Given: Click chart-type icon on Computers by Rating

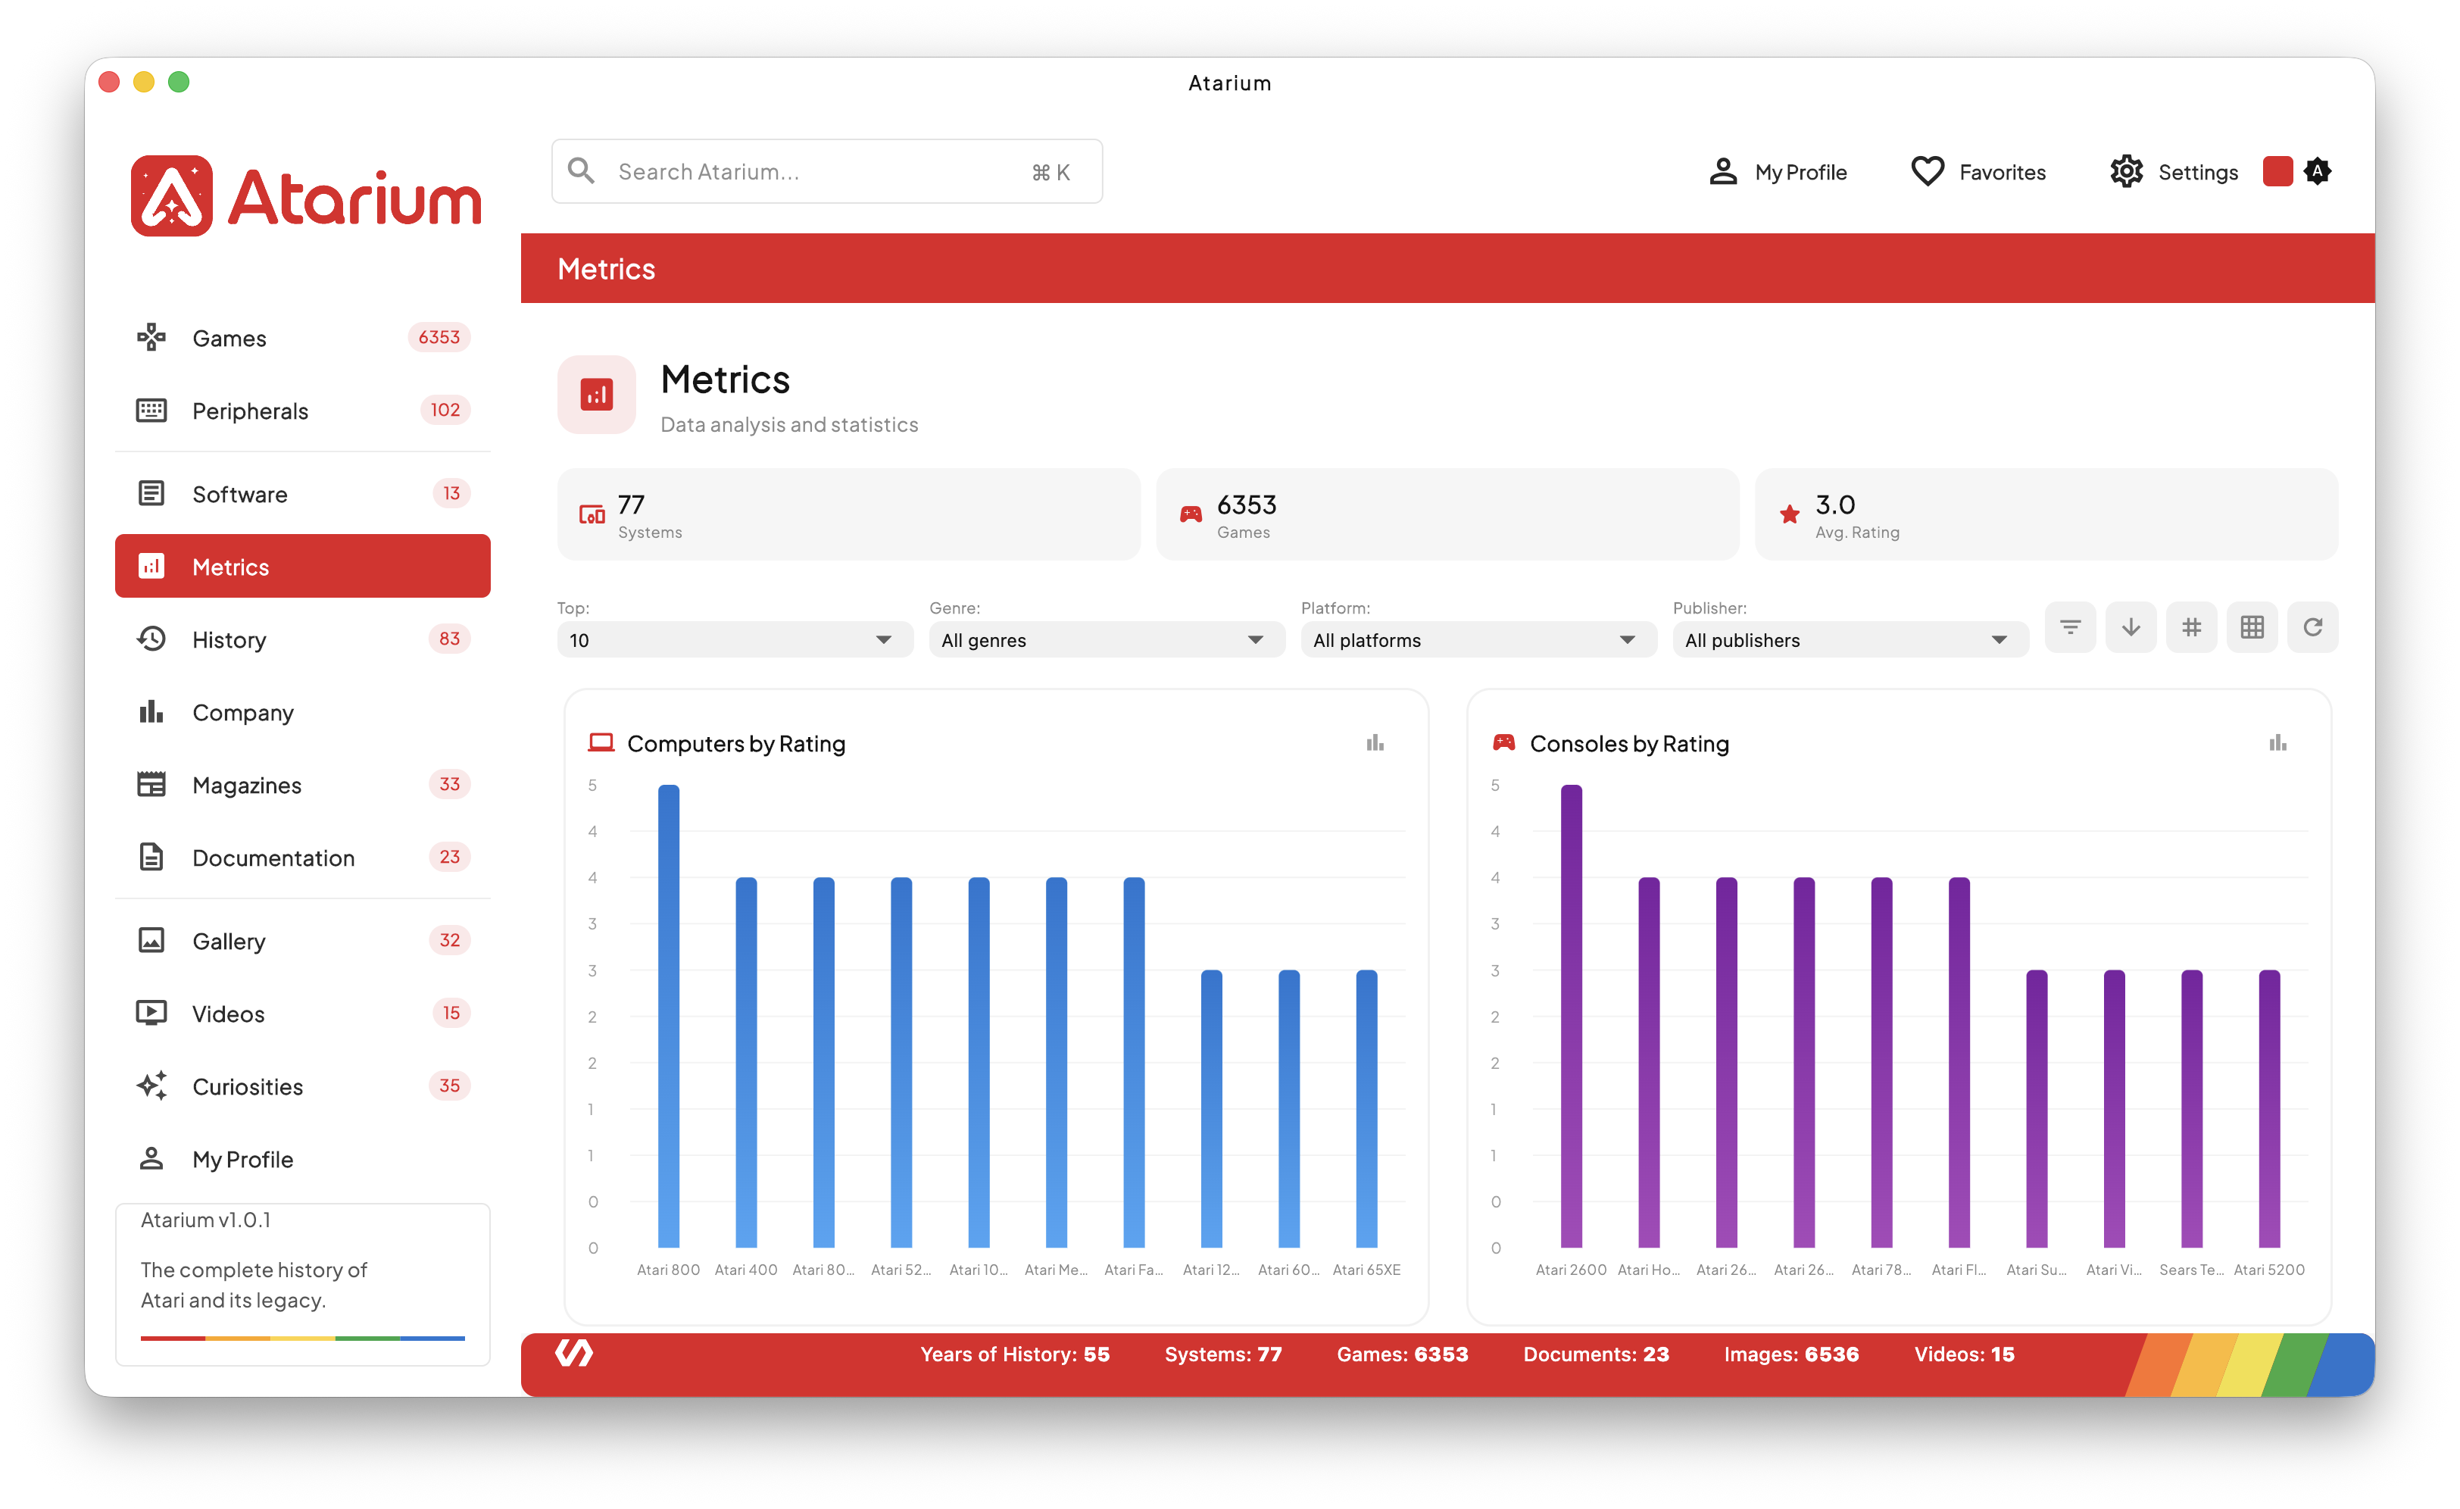Looking at the screenshot, I should [x=1375, y=743].
